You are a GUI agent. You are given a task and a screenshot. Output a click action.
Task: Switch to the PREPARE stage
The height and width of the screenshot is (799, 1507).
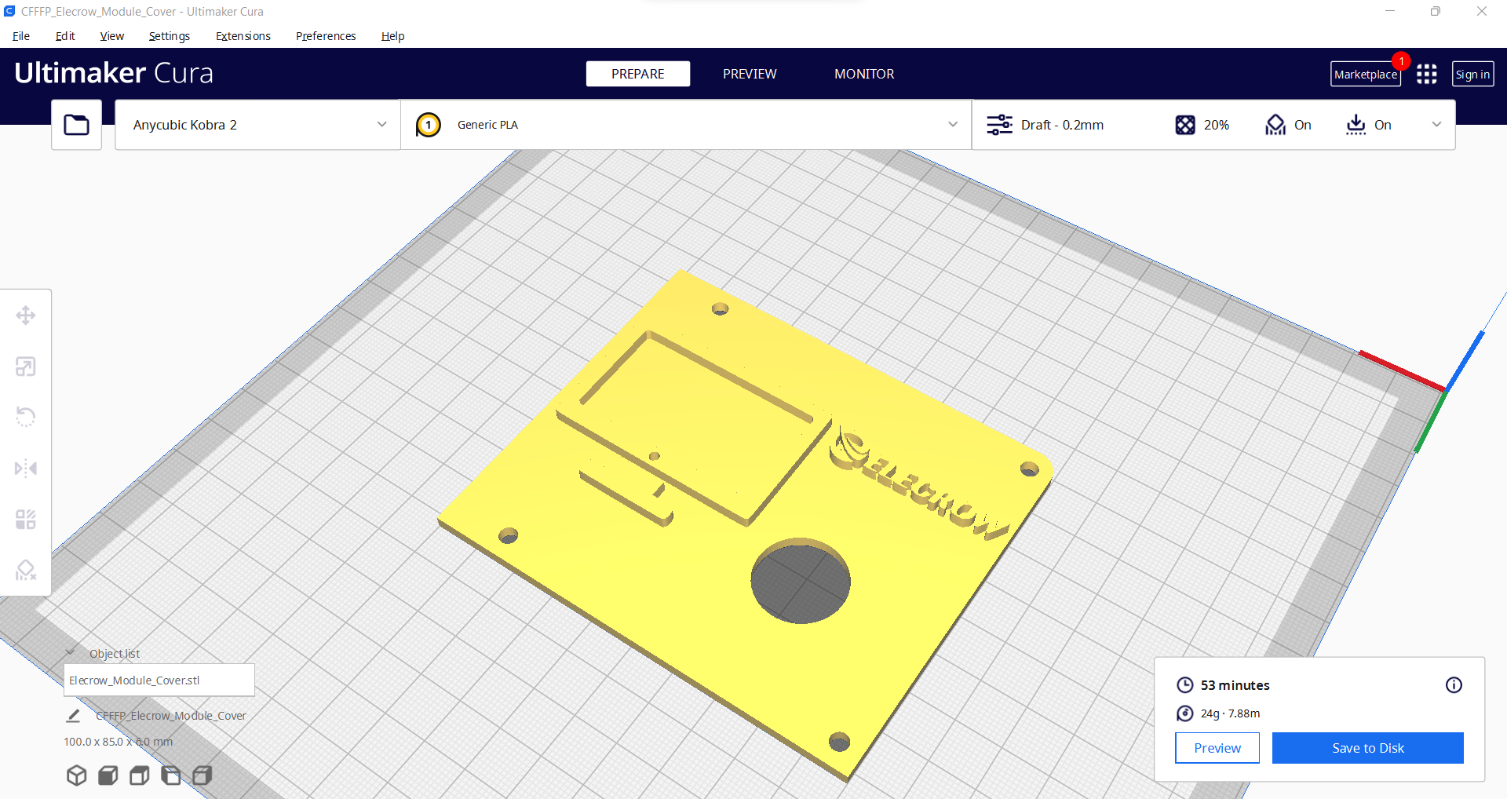click(638, 74)
